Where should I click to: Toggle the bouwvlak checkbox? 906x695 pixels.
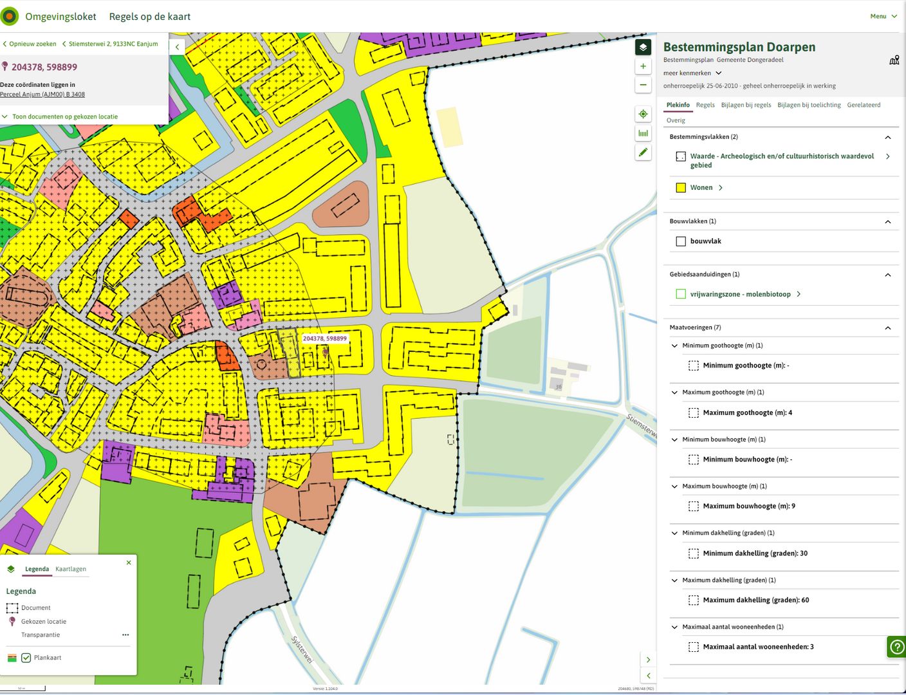pyautogui.click(x=681, y=241)
